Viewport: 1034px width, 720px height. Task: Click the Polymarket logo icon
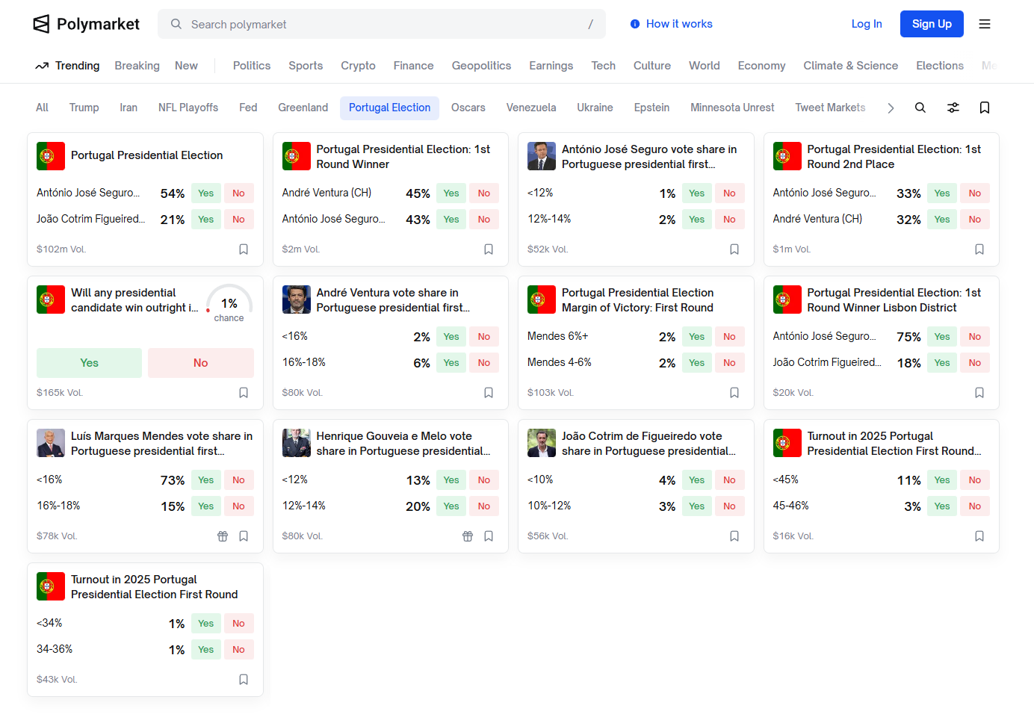click(x=42, y=24)
